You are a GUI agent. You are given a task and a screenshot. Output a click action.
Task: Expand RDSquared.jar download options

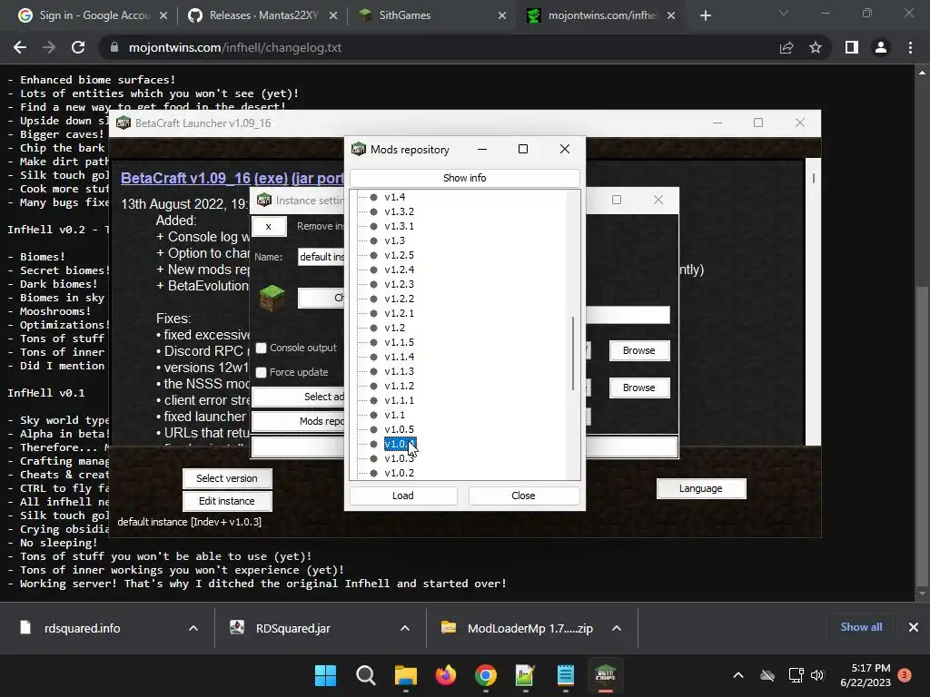click(405, 628)
